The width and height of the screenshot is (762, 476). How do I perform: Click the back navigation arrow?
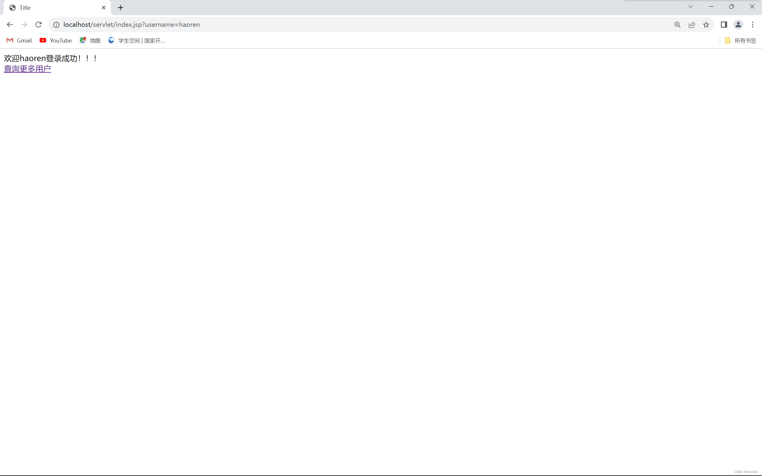click(10, 24)
